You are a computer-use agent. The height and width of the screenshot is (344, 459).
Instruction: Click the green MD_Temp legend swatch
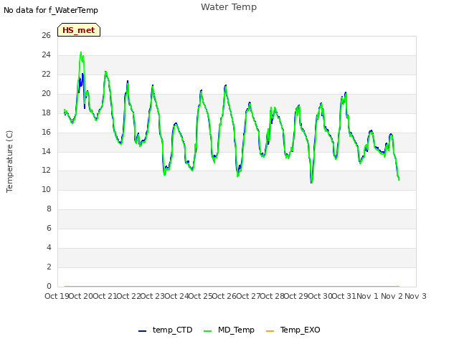tap(207, 331)
